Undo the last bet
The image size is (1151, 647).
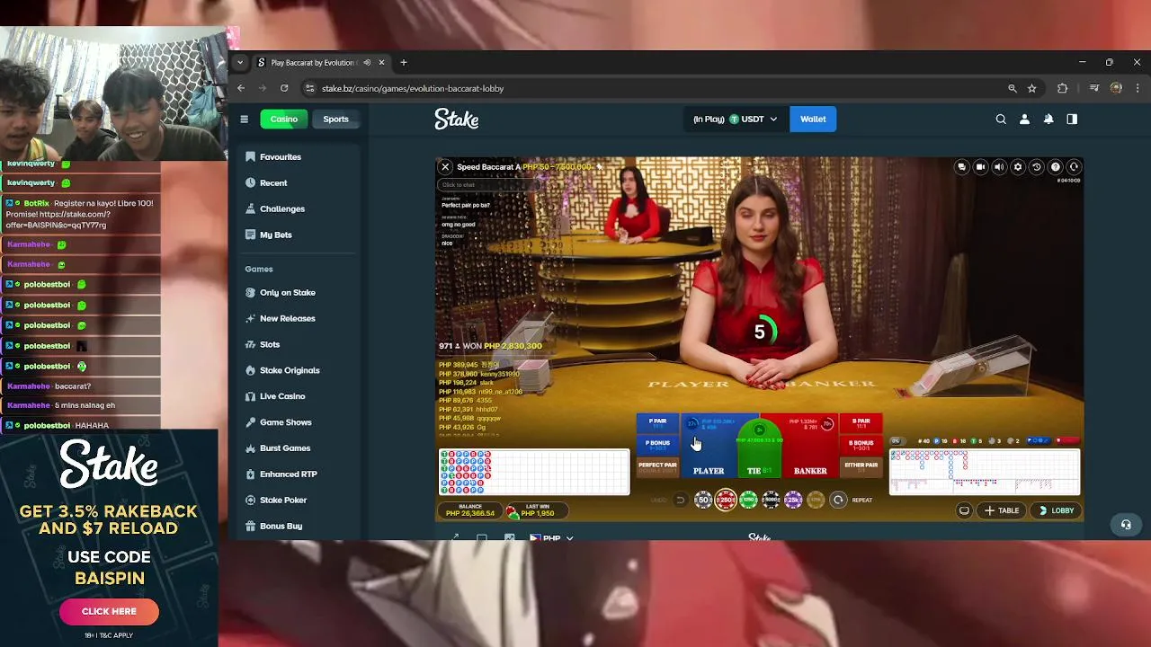pos(681,500)
